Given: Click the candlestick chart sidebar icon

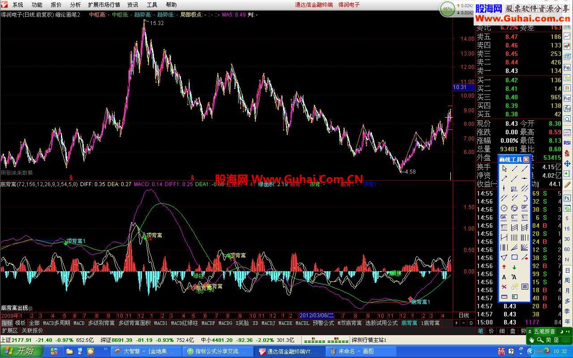Looking at the screenshot, I should pyautogui.click(x=567, y=47).
